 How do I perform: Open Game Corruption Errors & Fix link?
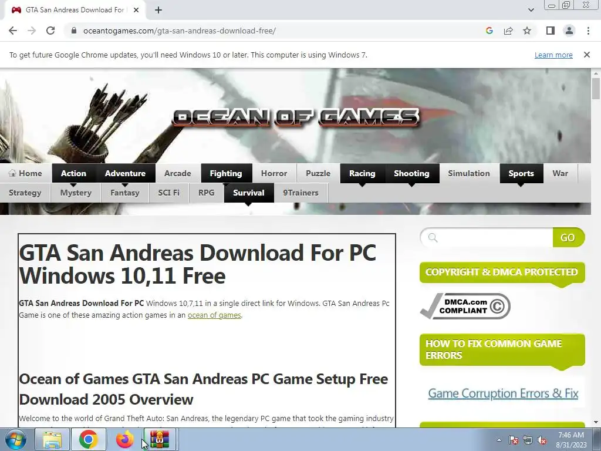coord(503,393)
